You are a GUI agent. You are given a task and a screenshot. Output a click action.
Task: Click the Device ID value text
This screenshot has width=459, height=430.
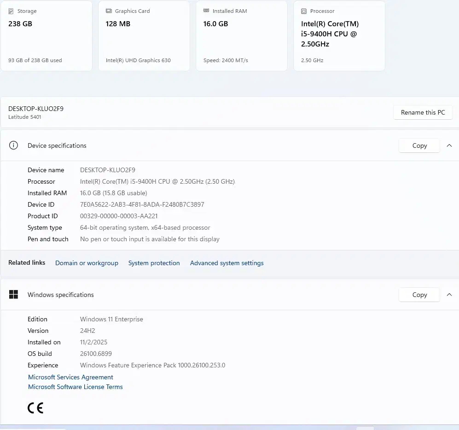[x=142, y=204]
